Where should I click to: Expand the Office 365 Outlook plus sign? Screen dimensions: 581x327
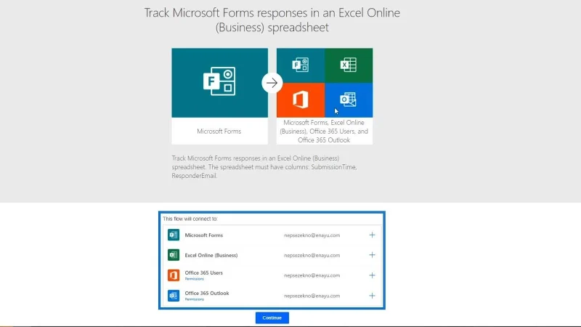tap(372, 296)
